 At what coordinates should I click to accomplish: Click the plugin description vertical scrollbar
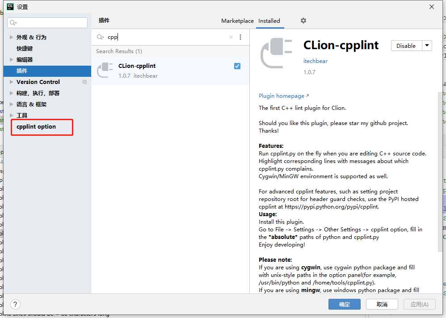click(x=440, y=172)
